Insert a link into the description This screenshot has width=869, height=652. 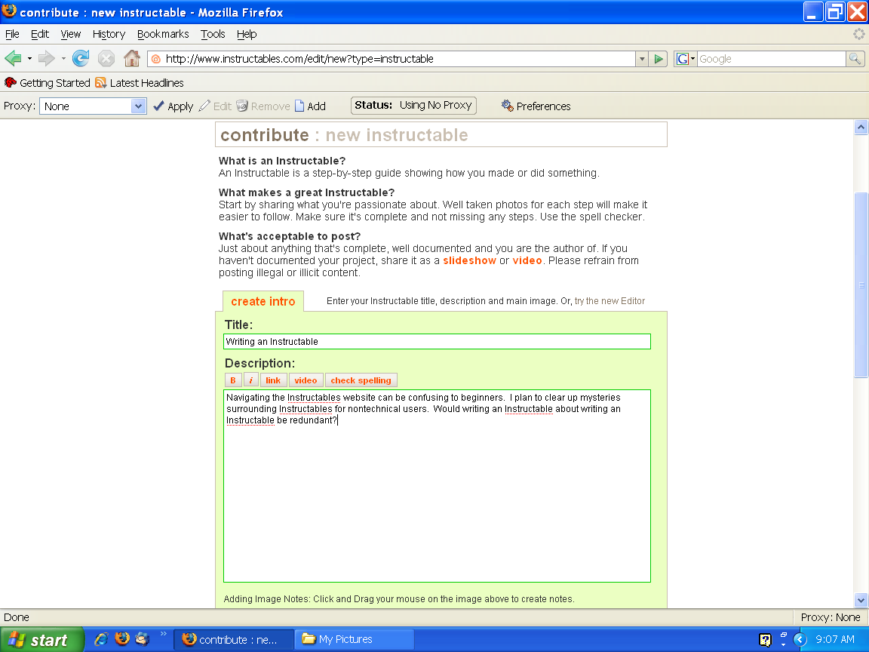click(x=273, y=380)
